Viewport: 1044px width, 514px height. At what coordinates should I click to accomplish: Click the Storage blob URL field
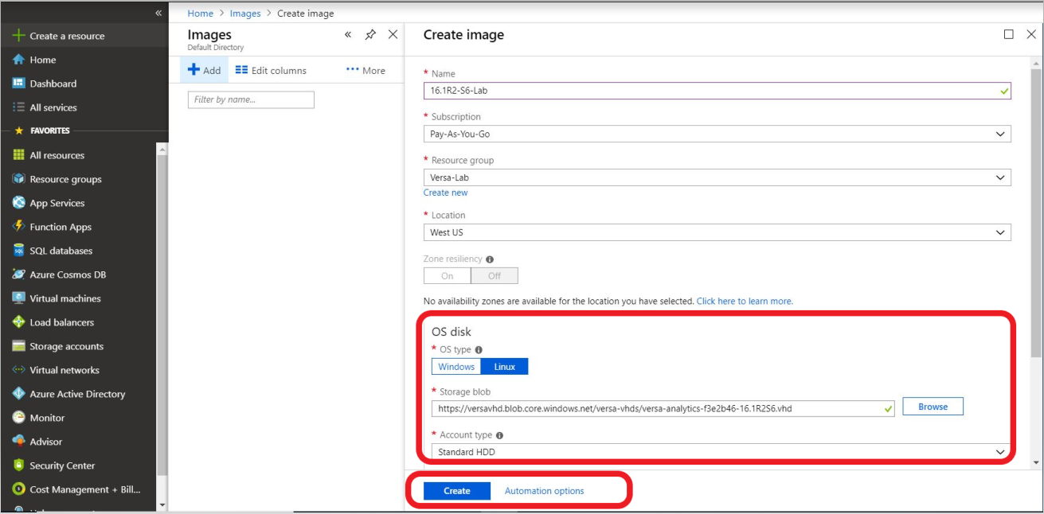pos(663,408)
